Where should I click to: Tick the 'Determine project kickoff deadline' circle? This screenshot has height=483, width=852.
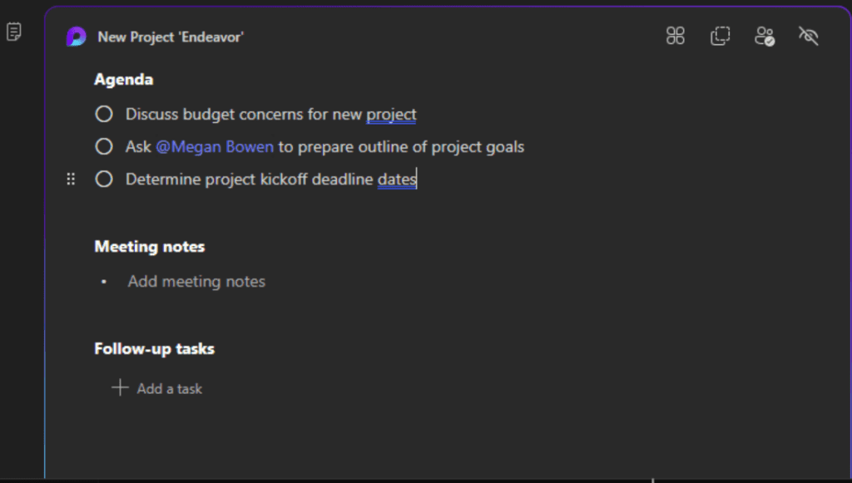(104, 179)
